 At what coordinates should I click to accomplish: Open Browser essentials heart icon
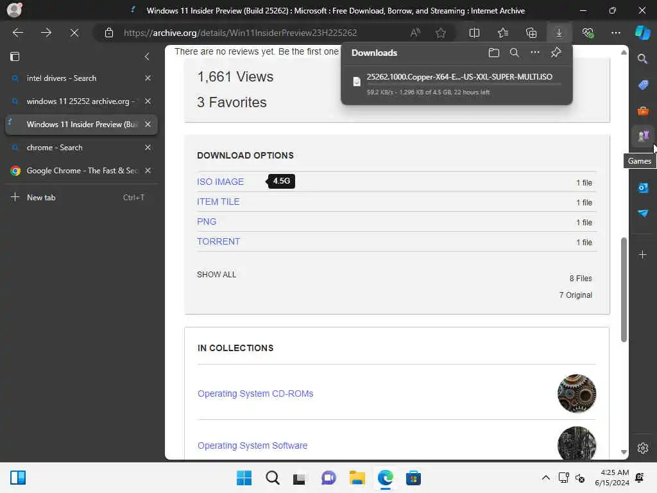tap(588, 33)
